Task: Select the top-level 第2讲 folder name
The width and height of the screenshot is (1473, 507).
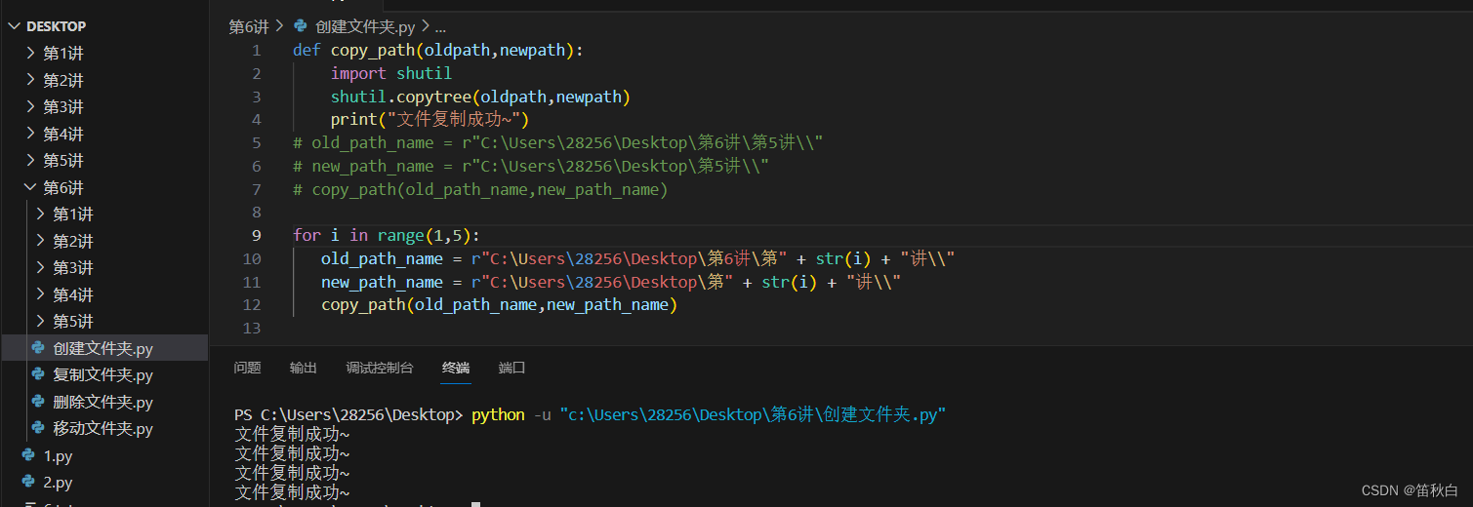Action: point(63,80)
